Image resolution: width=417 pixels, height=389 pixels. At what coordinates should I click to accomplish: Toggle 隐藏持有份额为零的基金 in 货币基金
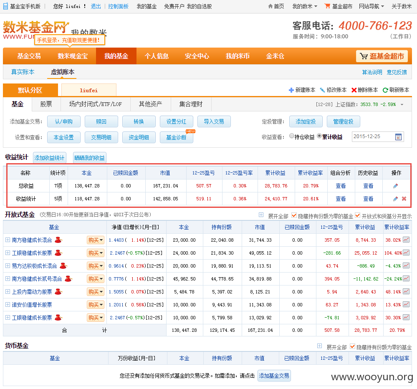pyautogui.click(x=352, y=346)
